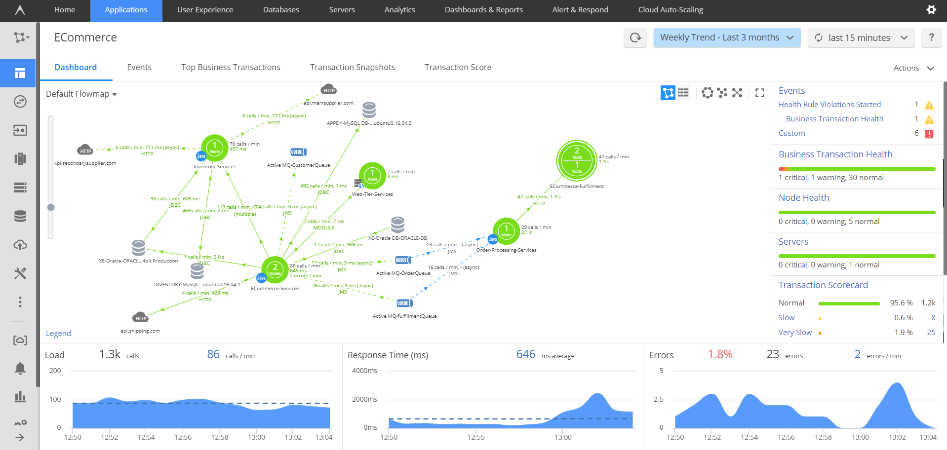Open the alerts bell in sidebar
The image size is (947, 450).
[x=20, y=368]
